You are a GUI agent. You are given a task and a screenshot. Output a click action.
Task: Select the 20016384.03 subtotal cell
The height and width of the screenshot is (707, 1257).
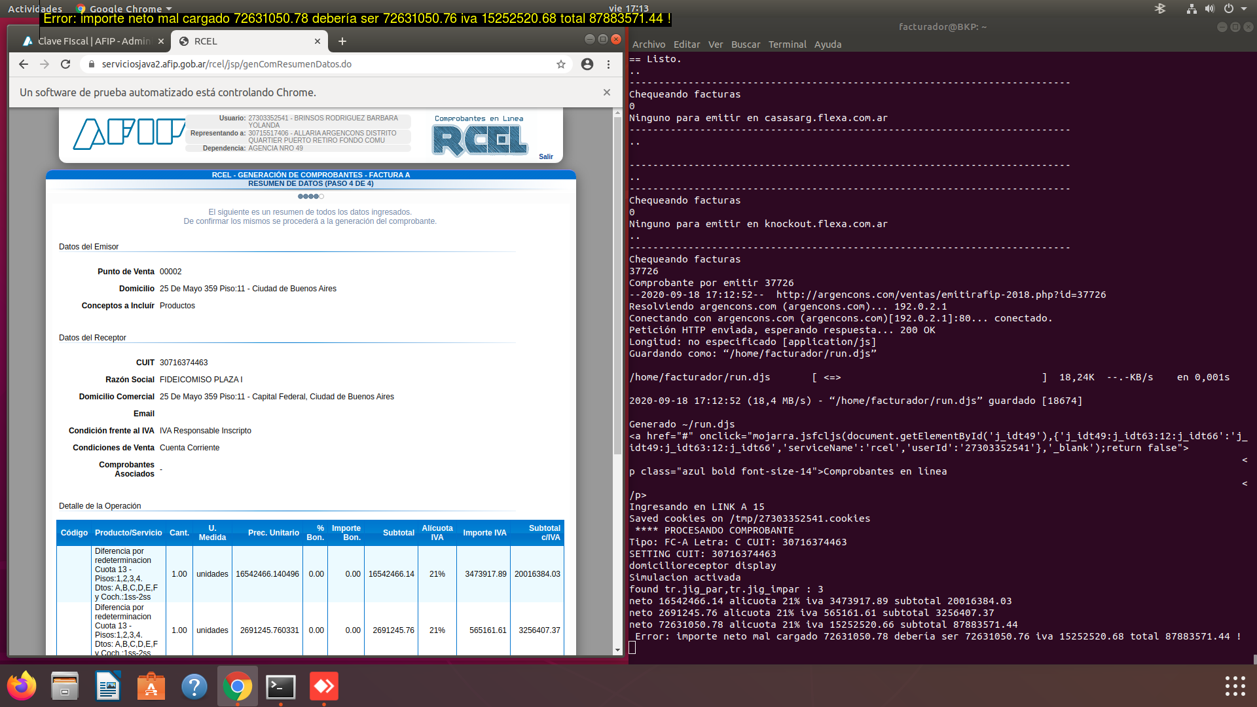pos(537,574)
